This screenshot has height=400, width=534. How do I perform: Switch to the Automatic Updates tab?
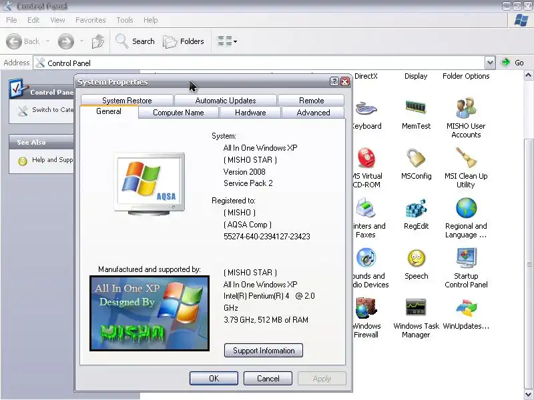coord(226,101)
